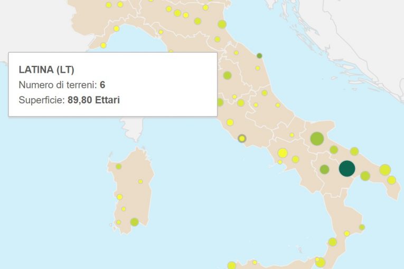404x269 pixels.
Task: Click the small yellow bubble on Sardinia's east side
Action: (x=140, y=181)
